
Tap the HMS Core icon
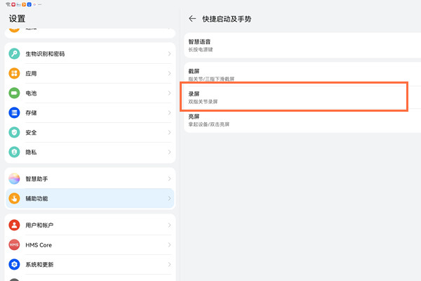[15, 245]
